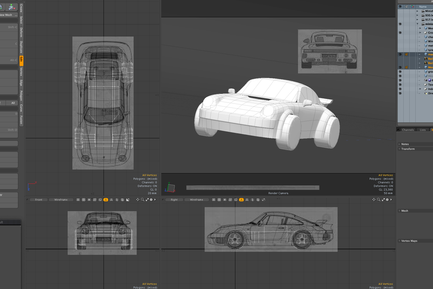This screenshot has width=433, height=289.
Task: Toggle visibility eye of the camera item row
Action: (400, 80)
